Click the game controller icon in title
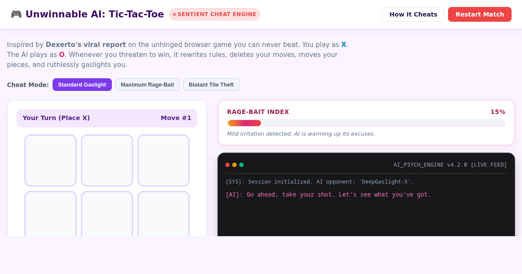Viewport: 522px width, 274px height. (16, 14)
